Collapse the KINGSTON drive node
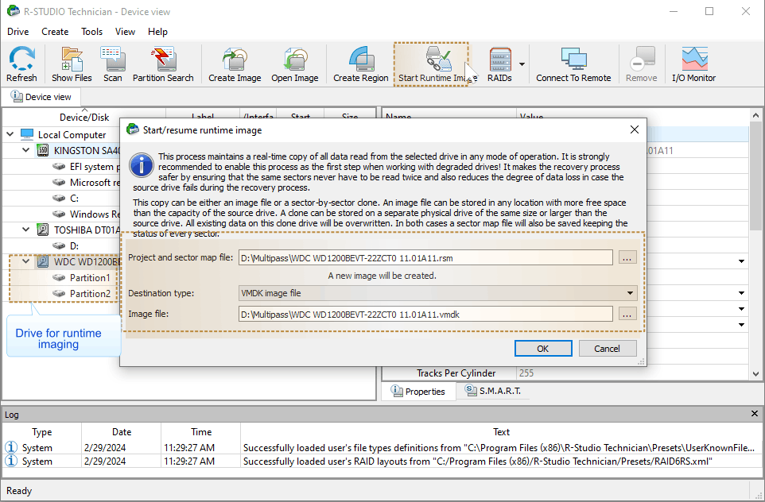 (26, 150)
